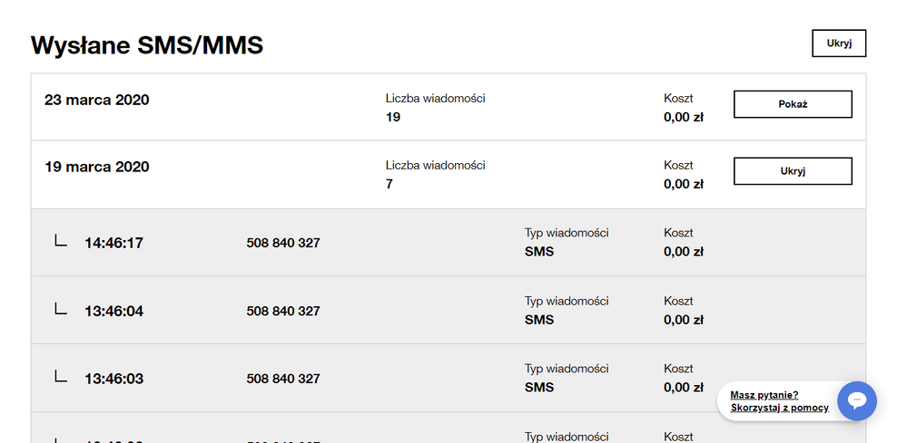Select the 13:46:04 timestamp

coord(113,311)
